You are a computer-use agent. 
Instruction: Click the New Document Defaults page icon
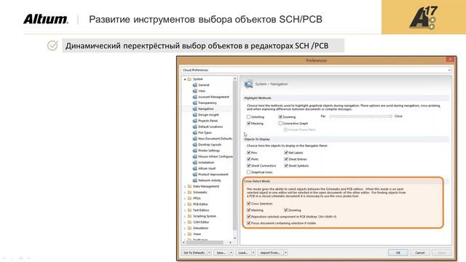click(x=195, y=139)
